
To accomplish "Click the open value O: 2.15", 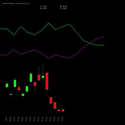I will [x=43, y=8].
